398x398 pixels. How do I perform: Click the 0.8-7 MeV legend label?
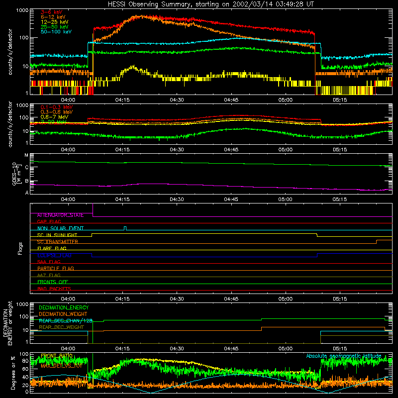(54, 117)
